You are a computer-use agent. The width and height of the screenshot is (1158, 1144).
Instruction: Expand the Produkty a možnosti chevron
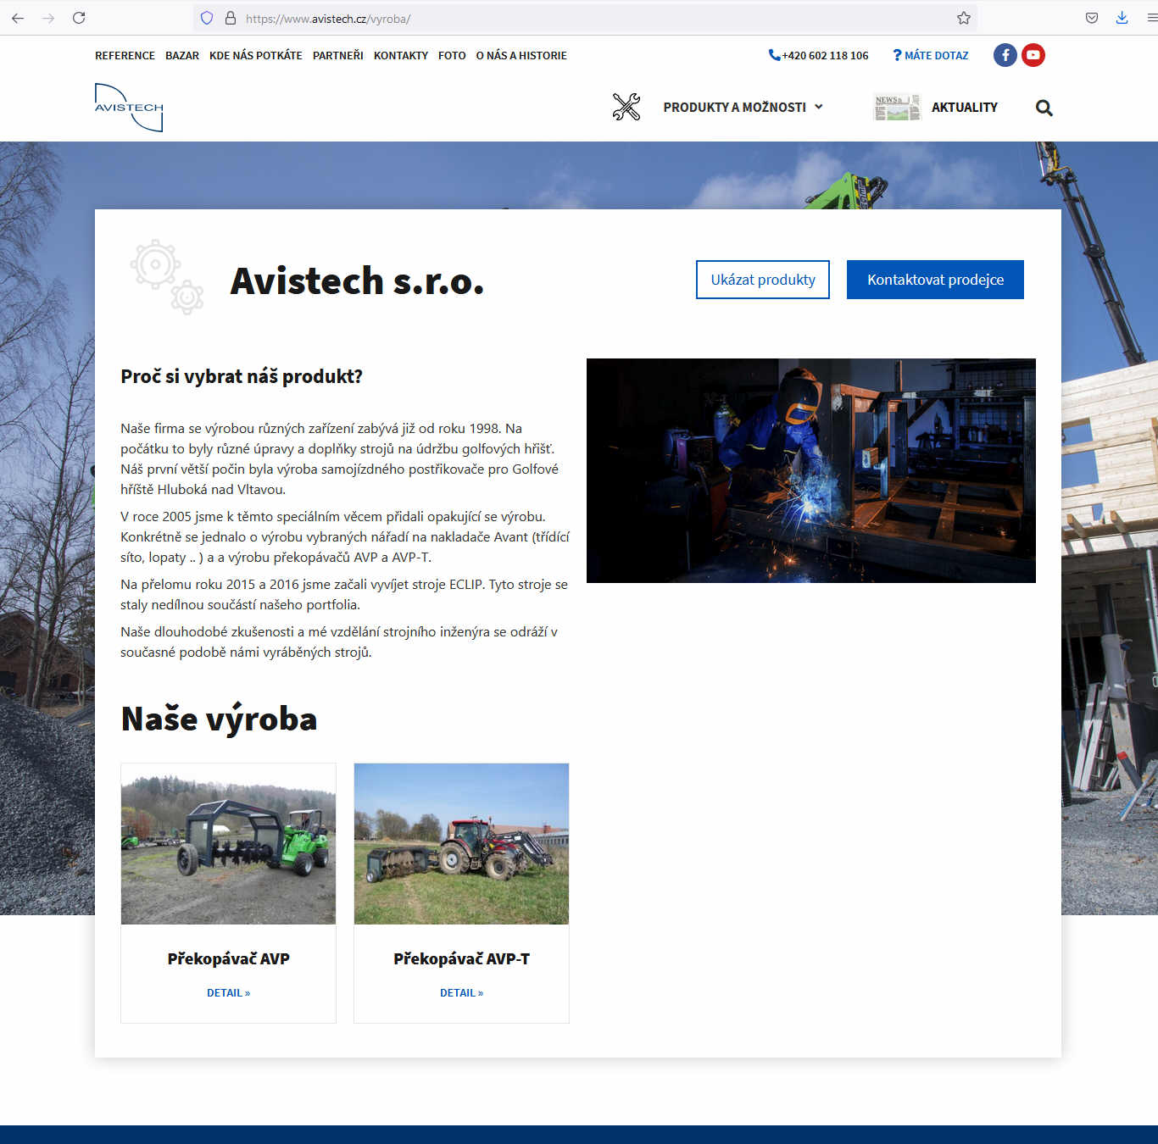click(819, 107)
